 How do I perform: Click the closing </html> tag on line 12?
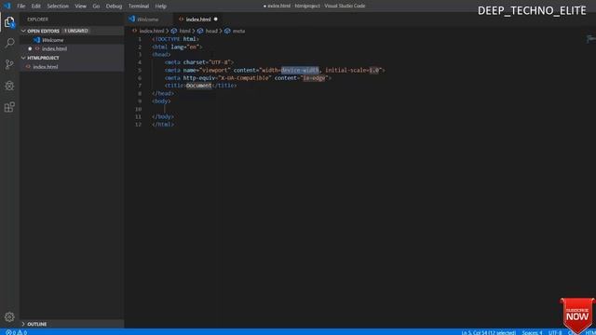tap(163, 125)
